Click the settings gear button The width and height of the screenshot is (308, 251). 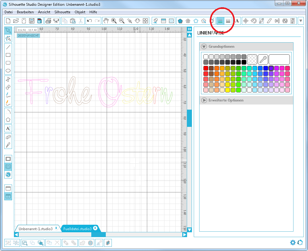[293, 243]
